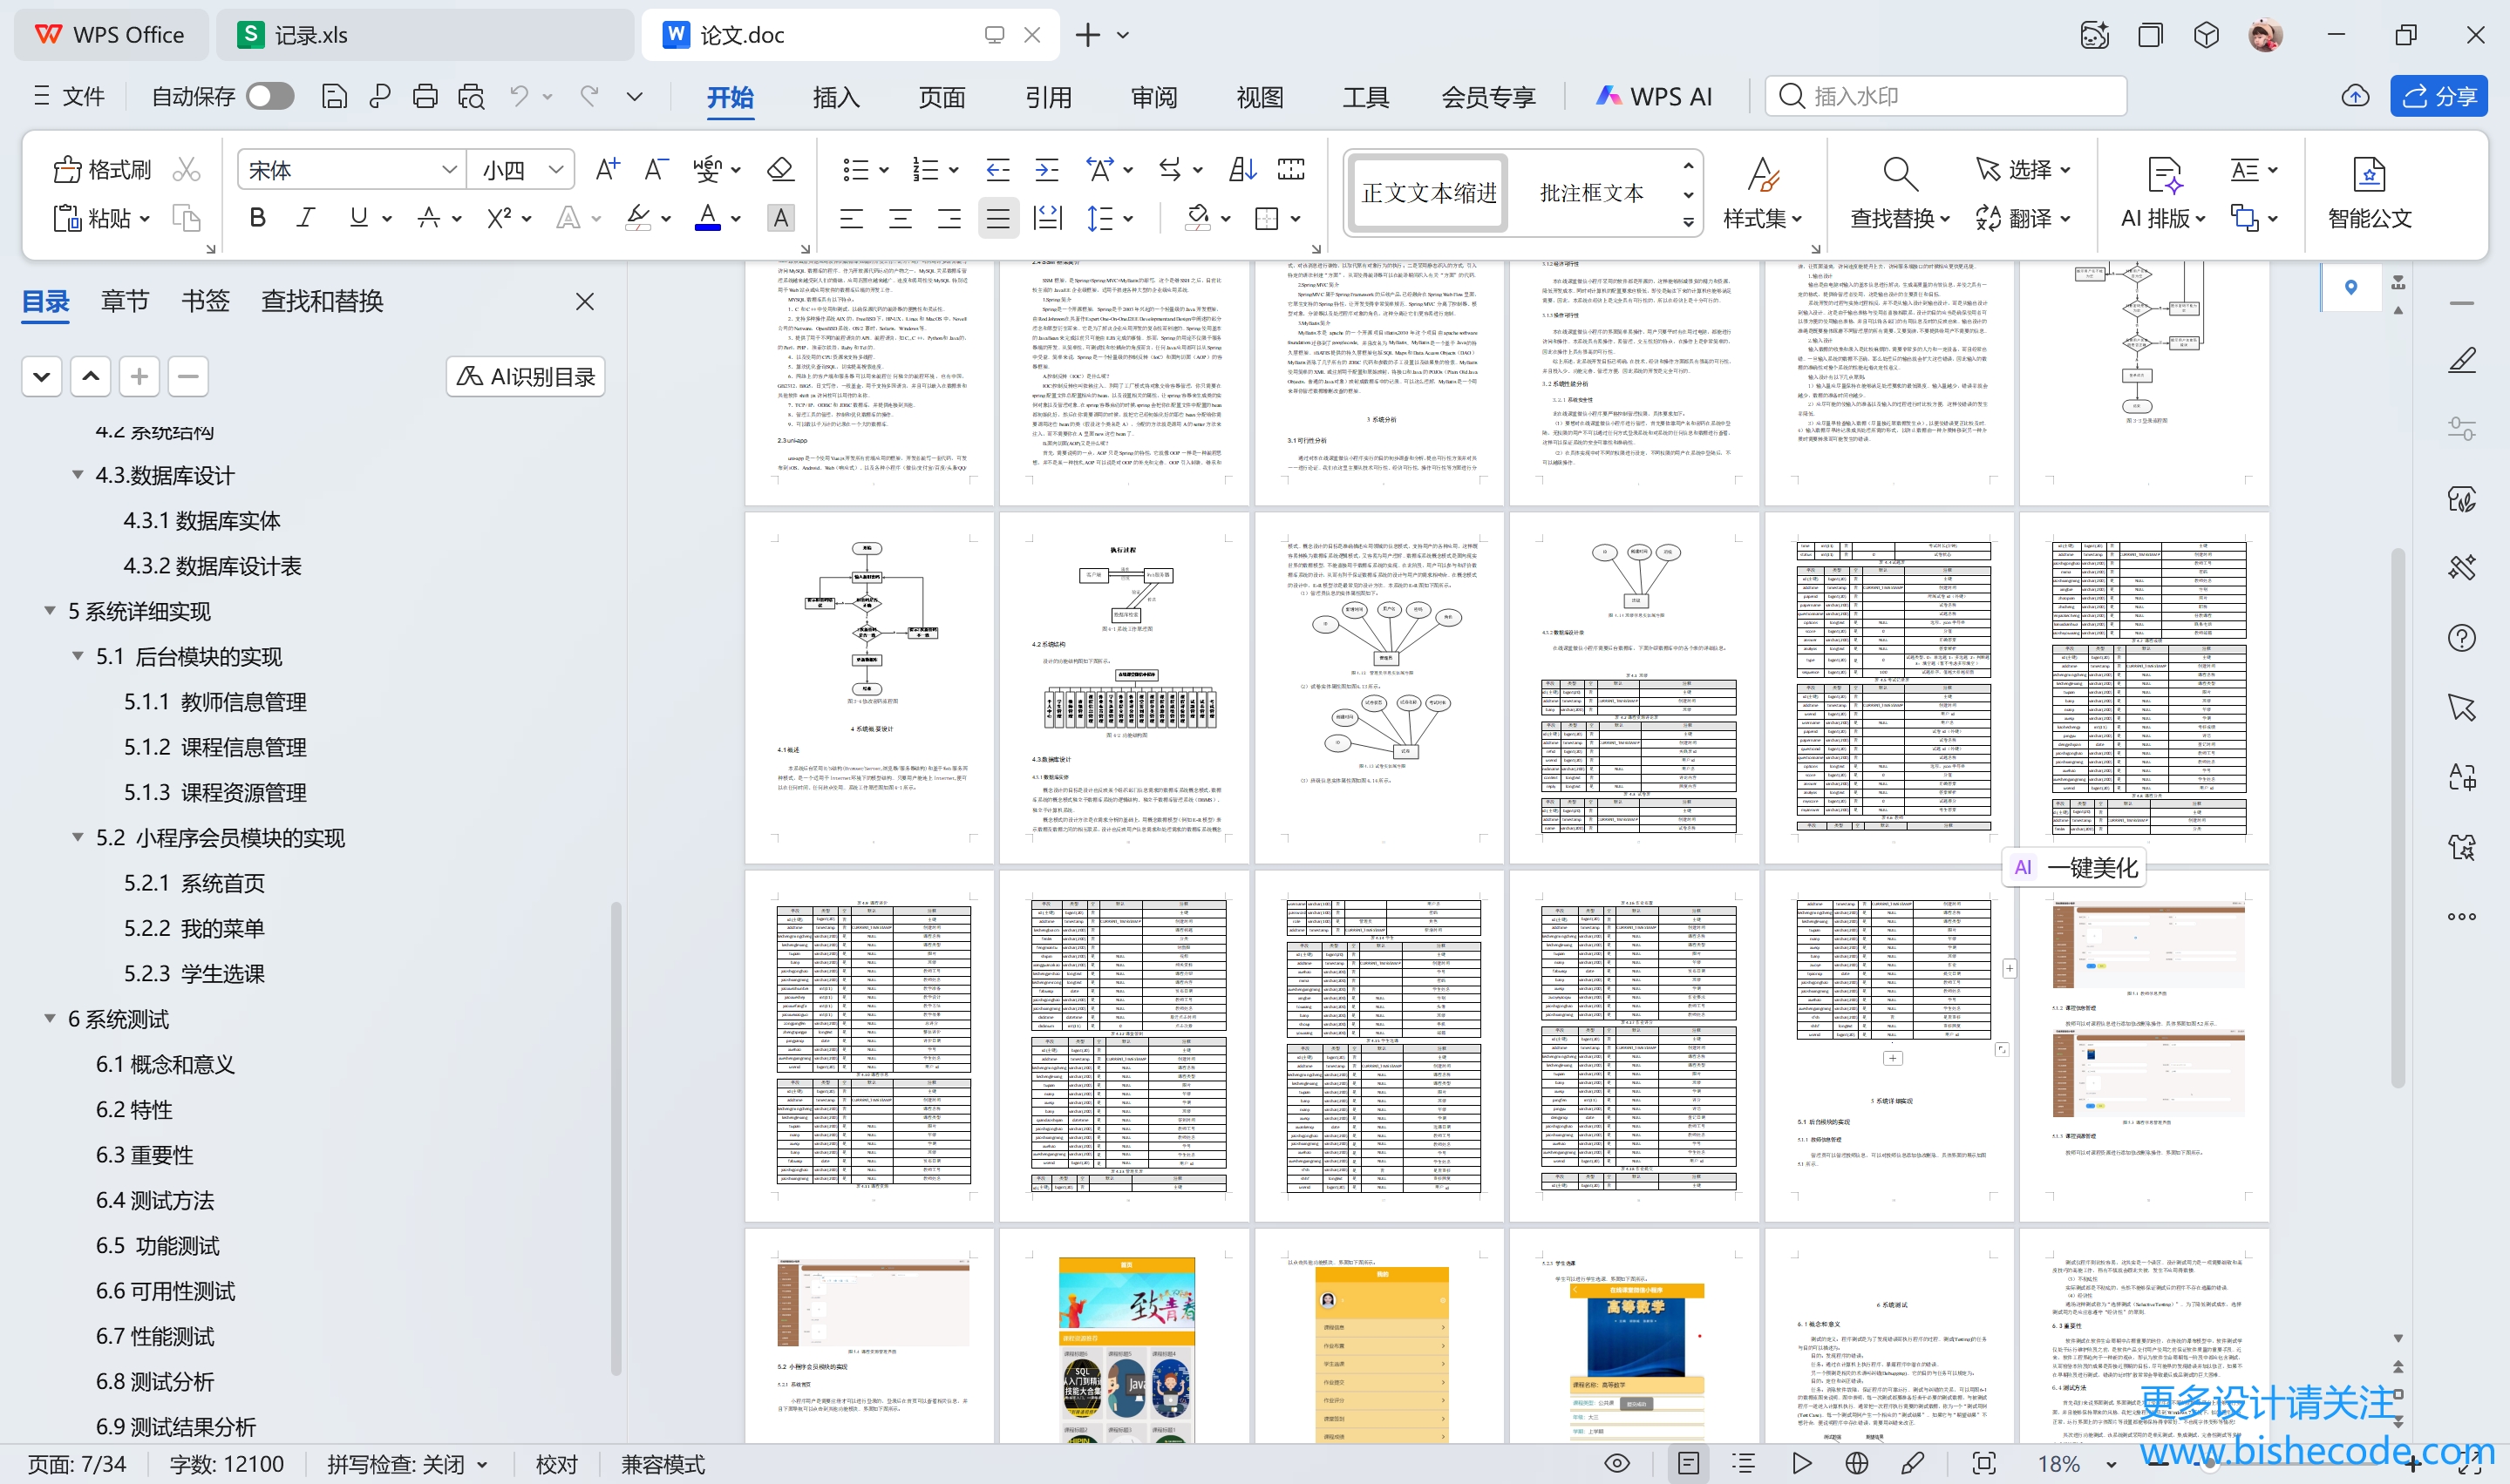2510x1484 pixels.
Task: Toggle eye protection mode in status bar
Action: 1616,1464
